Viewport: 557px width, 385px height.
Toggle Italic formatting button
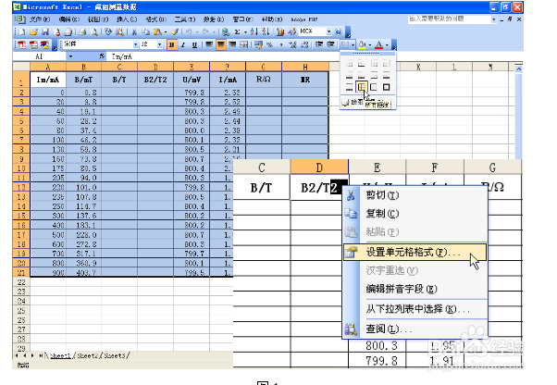point(183,44)
